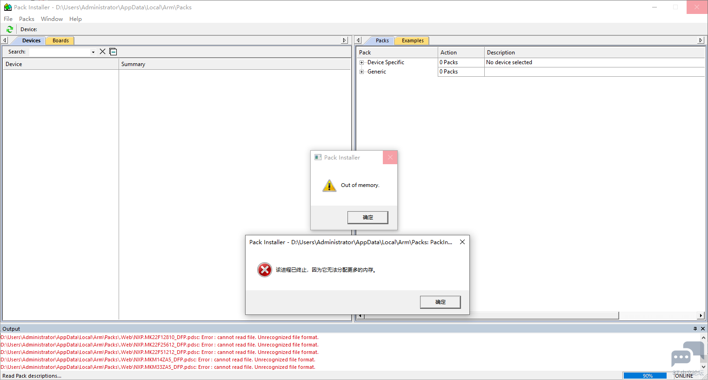Open the Window menu
This screenshot has height=380, width=708.
tap(52, 19)
